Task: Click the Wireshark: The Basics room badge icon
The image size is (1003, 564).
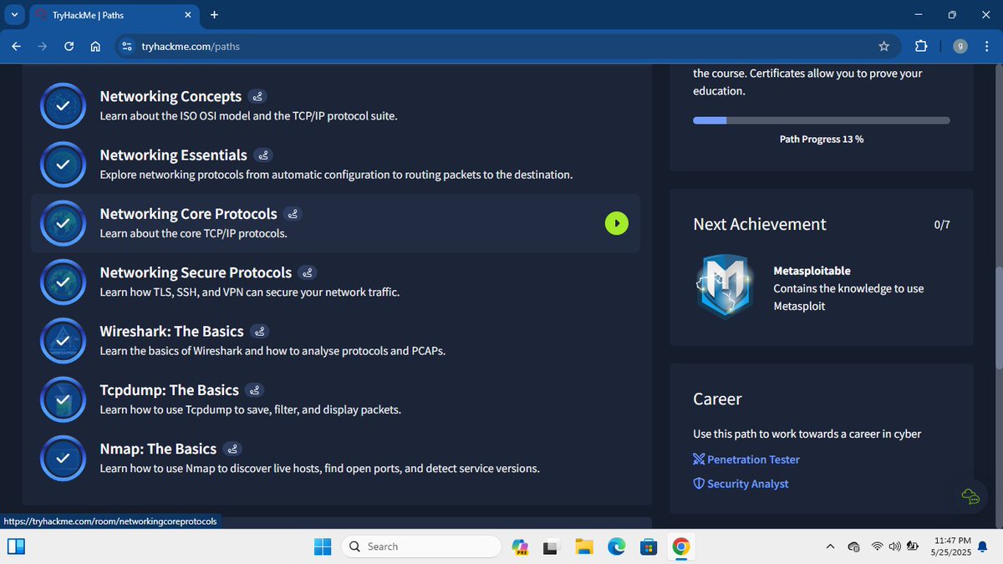Action: [64, 341]
